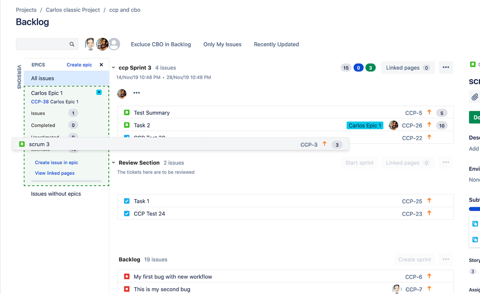Click bug icon of second bug issue
The image size is (480, 294).
click(x=127, y=289)
